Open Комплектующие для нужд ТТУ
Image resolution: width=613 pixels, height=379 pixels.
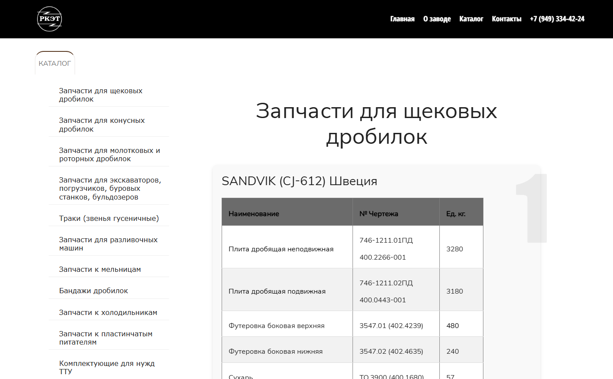coord(107,367)
